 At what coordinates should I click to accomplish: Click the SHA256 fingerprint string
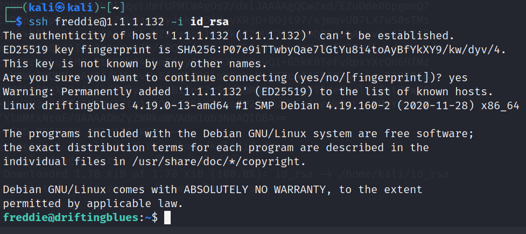click(339, 50)
